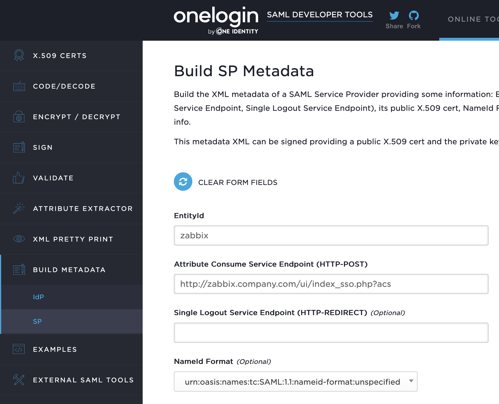Open the SIGN menu item
Viewport: 499px width, 404px height.
point(71,147)
